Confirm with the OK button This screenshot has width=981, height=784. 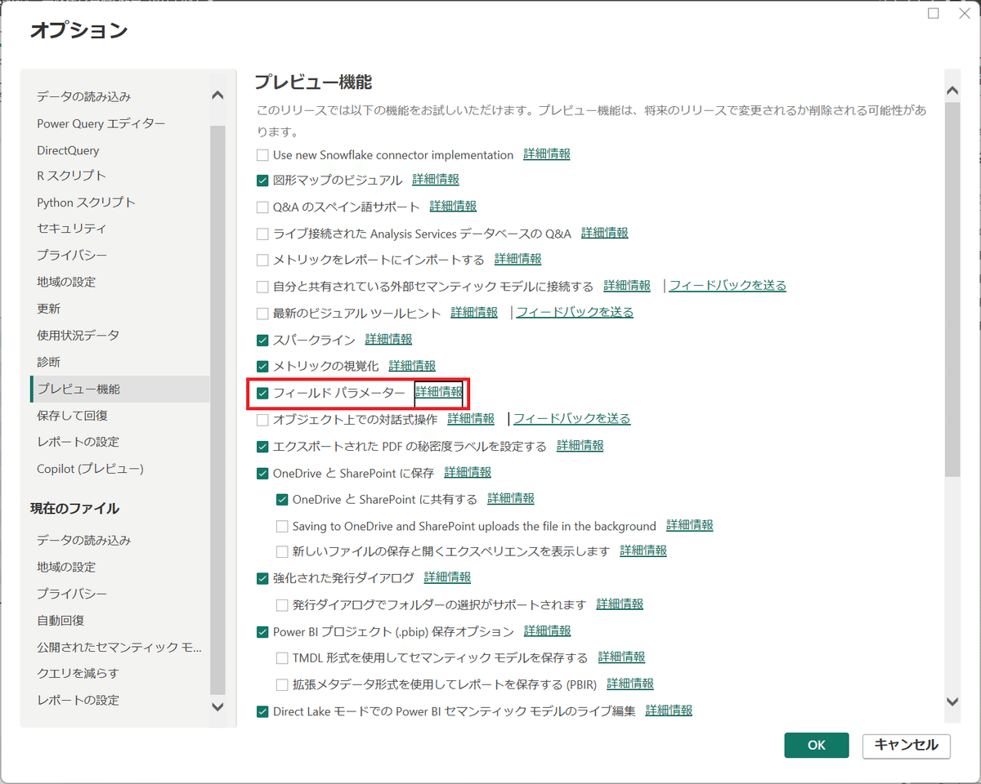[817, 745]
